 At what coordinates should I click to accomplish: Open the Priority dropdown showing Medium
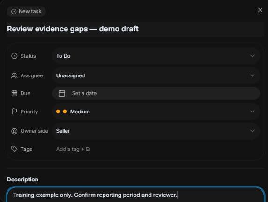(156, 112)
